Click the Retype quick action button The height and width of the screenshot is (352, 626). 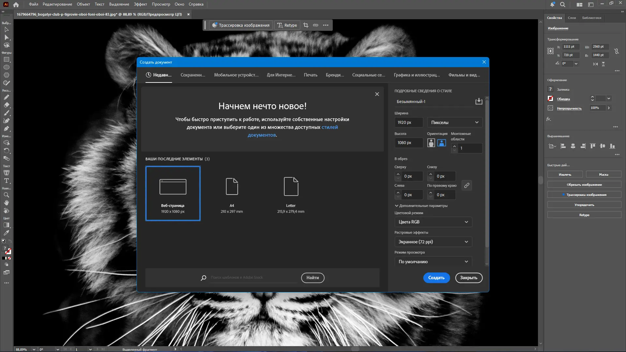[x=584, y=215]
